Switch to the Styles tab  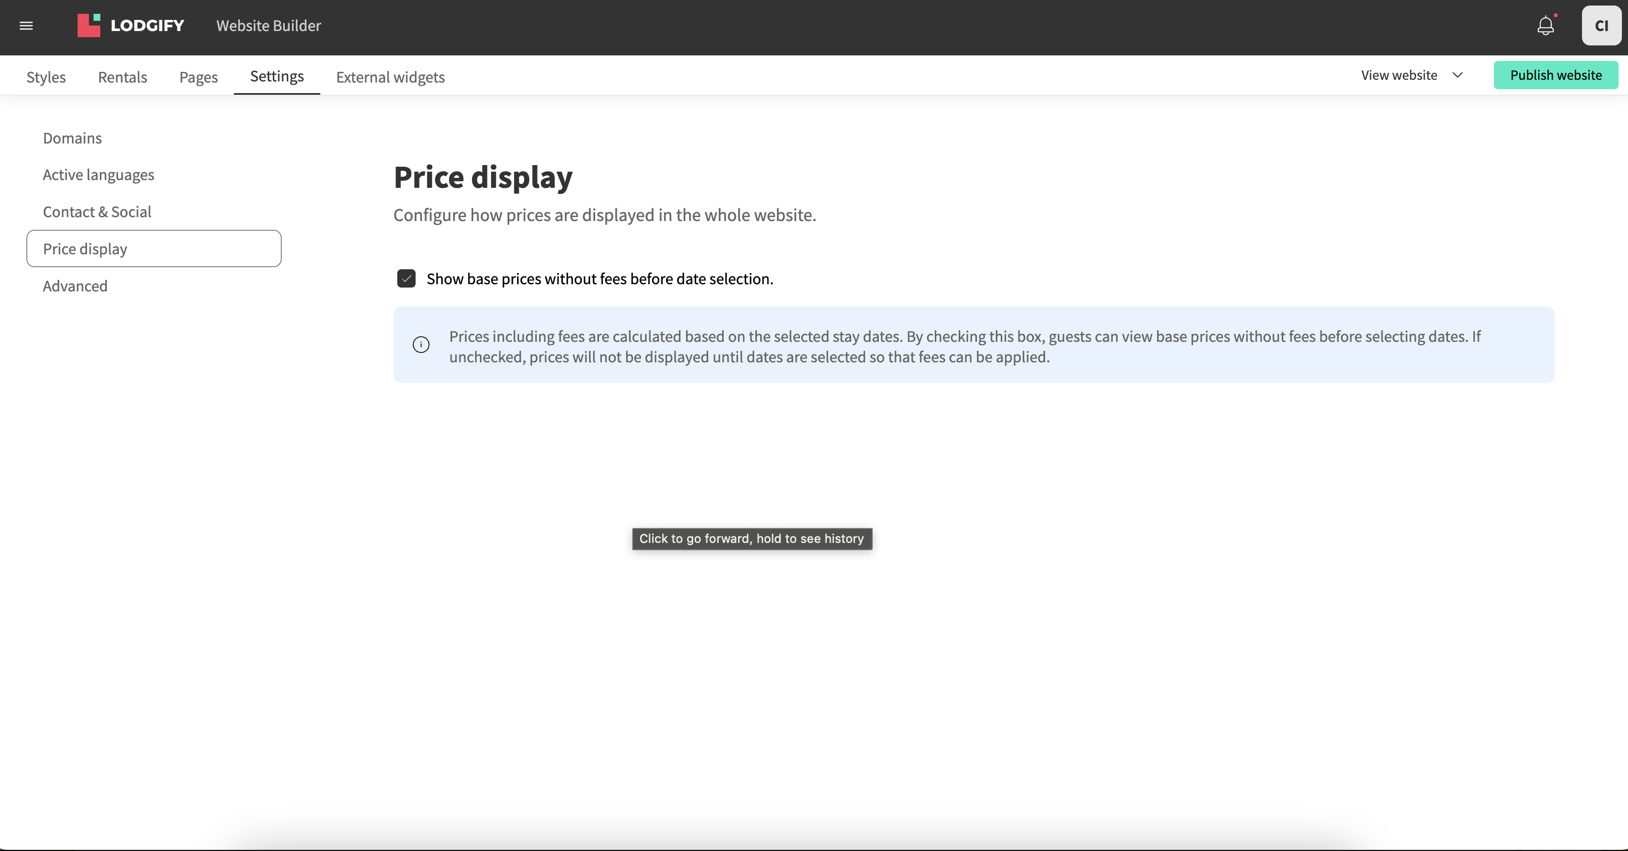point(46,77)
